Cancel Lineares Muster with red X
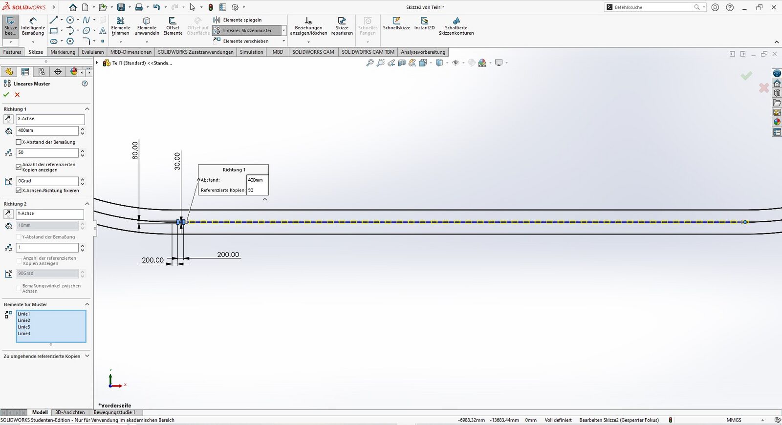Viewport: 782px width, 425px height. [18, 95]
